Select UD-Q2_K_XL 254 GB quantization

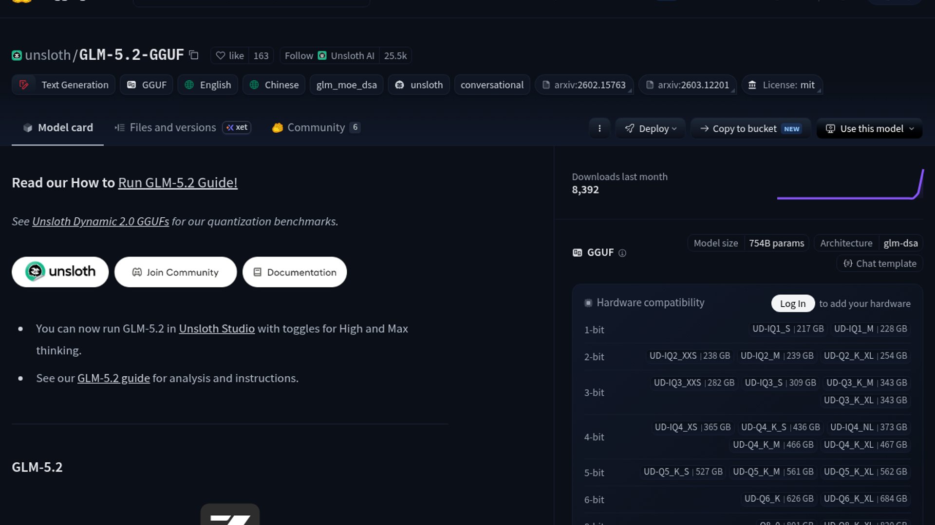865,355
